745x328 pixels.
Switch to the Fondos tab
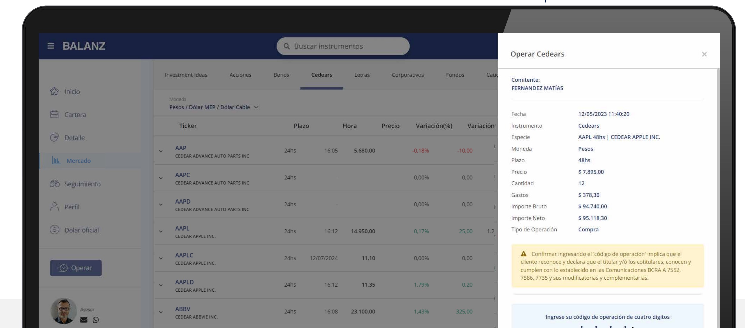click(455, 75)
